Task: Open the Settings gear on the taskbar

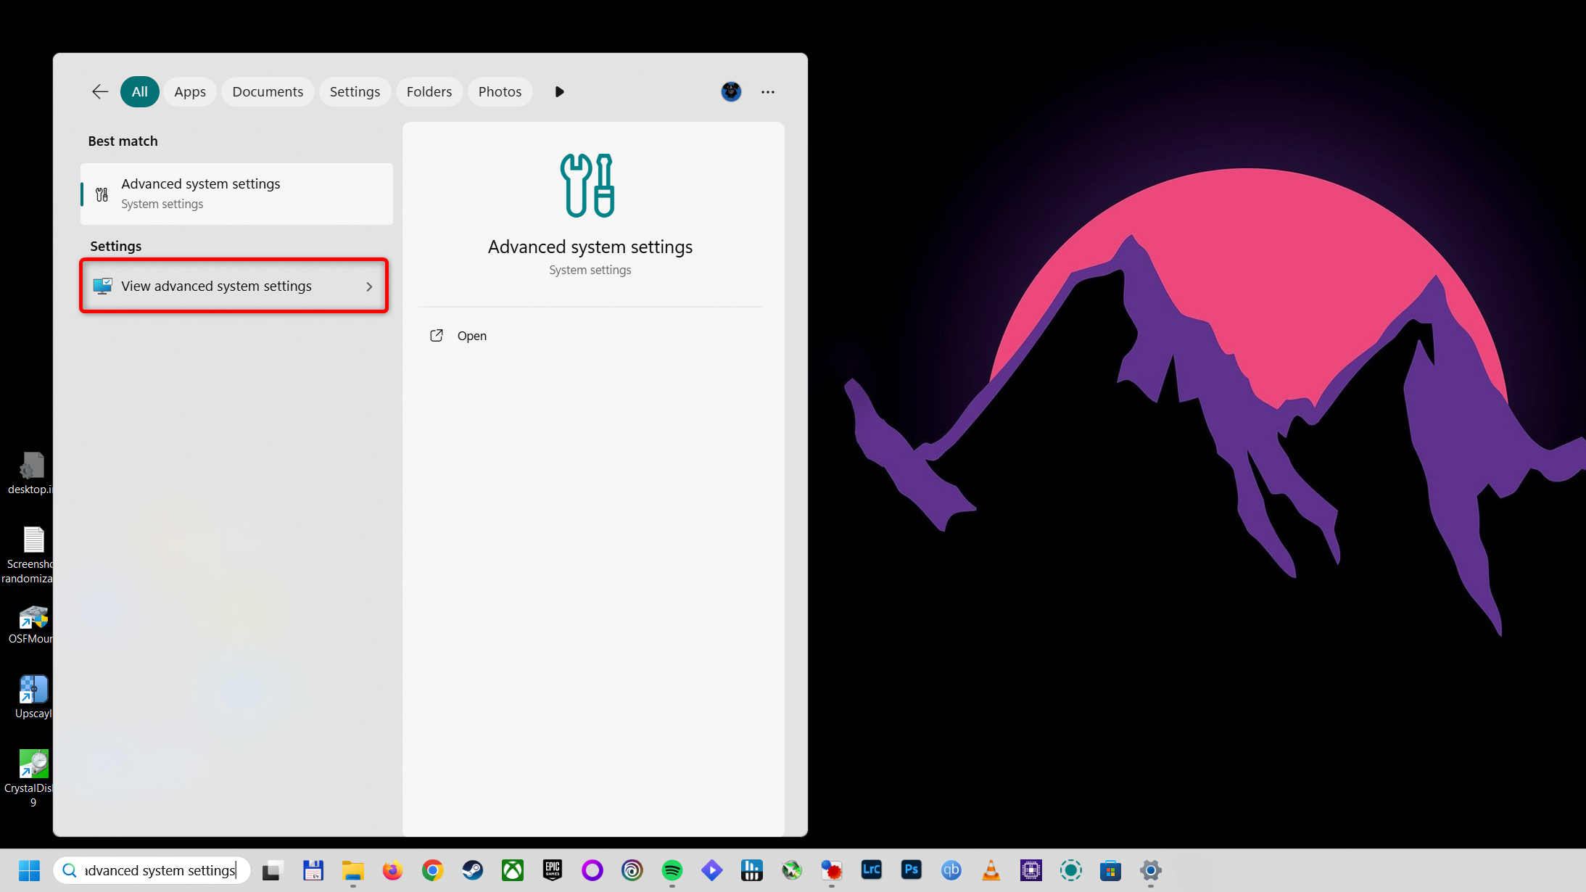Action: tap(1151, 870)
